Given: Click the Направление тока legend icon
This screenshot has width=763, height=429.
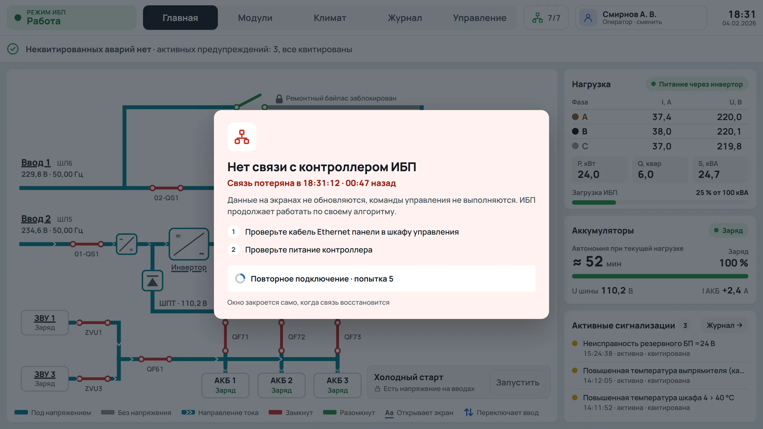Looking at the screenshot, I should click(188, 412).
